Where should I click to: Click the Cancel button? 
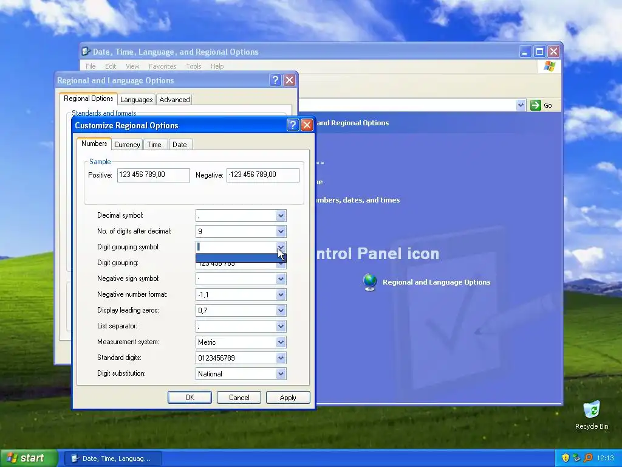tap(239, 398)
